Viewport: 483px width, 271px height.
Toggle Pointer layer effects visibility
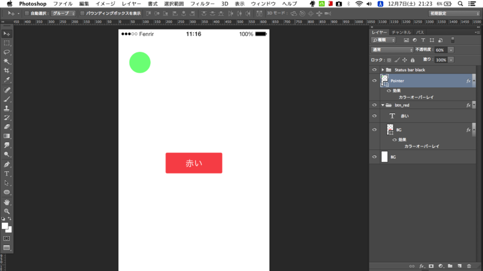[389, 91]
